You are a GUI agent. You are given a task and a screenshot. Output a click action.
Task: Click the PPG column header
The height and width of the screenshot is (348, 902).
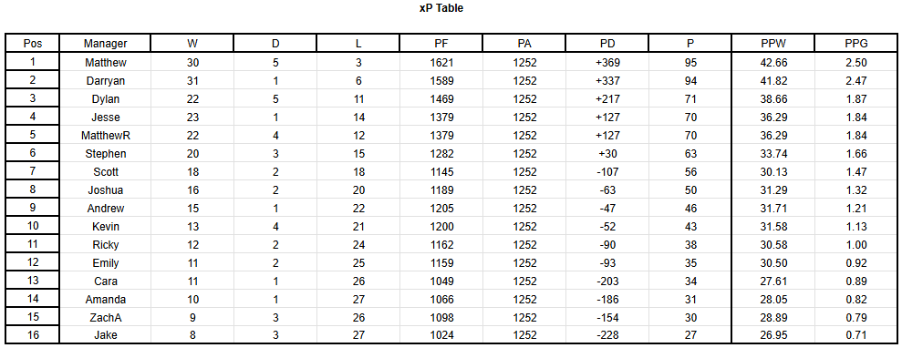[x=856, y=43]
